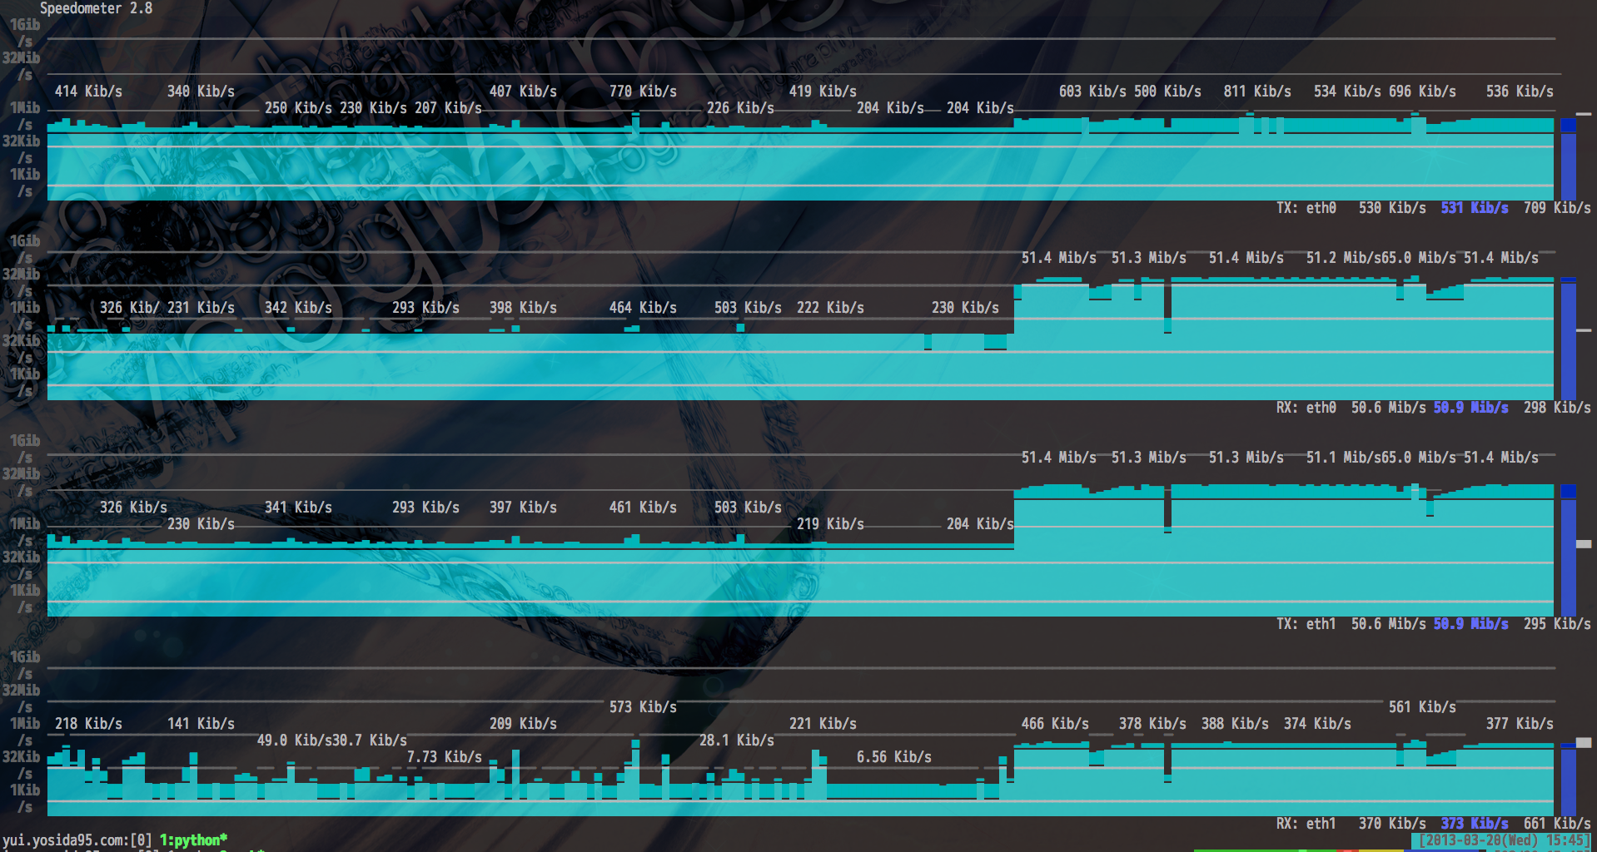Screen dimensions: 1597x852
Task: Click the 709 Kib/s value on TX eth0 row
Action: click(x=1557, y=208)
